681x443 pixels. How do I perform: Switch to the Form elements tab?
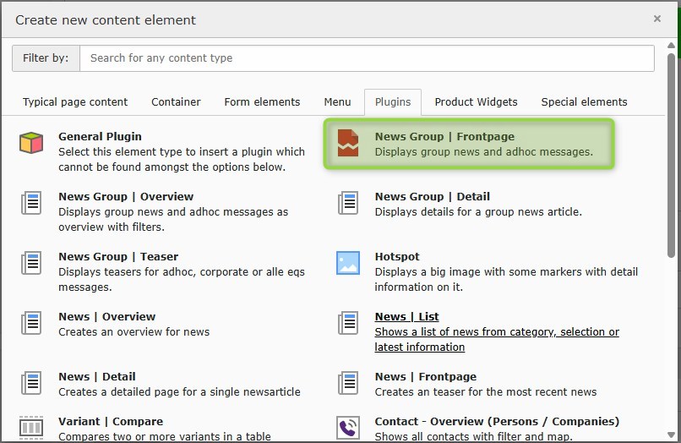[262, 102]
